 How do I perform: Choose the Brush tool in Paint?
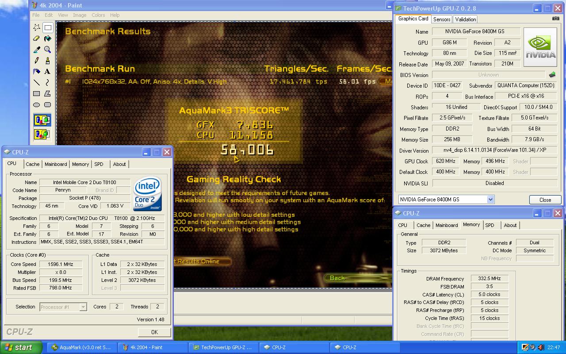click(48, 61)
